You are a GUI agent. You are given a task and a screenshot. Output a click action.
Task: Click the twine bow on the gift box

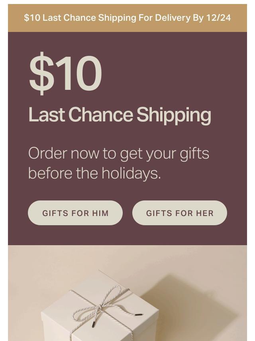100,304
